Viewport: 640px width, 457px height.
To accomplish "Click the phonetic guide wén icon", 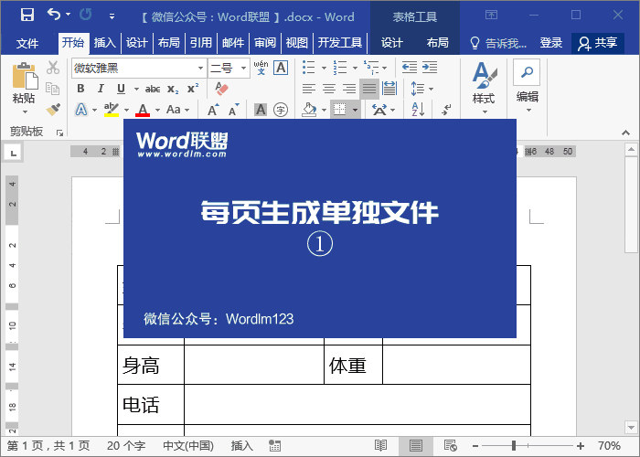I will tap(261, 68).
